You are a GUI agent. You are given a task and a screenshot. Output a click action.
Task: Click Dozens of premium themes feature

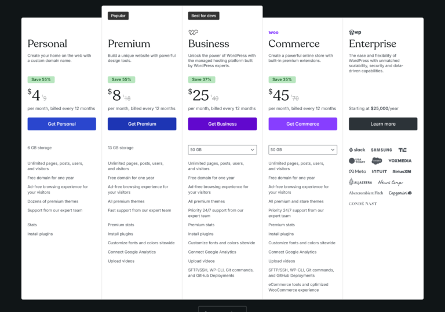[x=53, y=201]
